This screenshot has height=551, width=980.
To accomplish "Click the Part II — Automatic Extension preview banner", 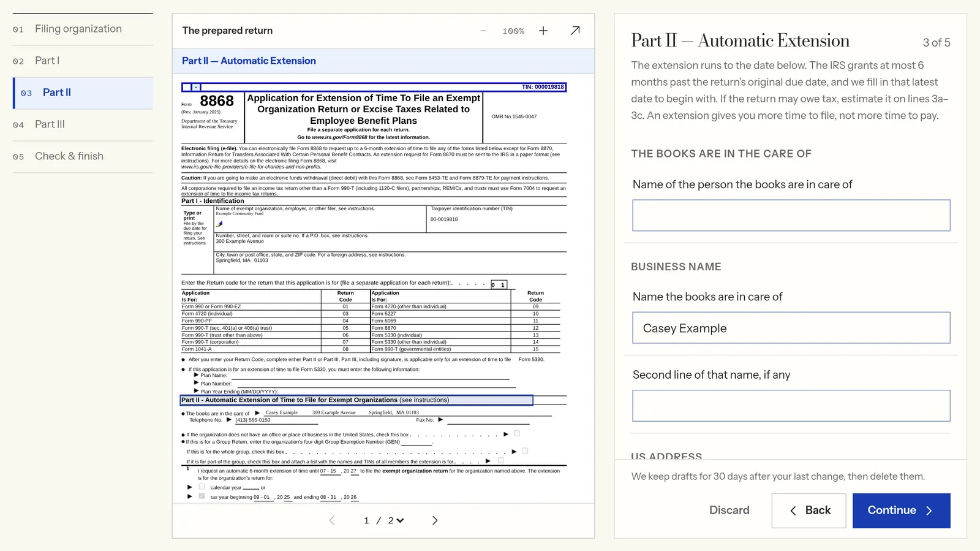I will tap(383, 61).
